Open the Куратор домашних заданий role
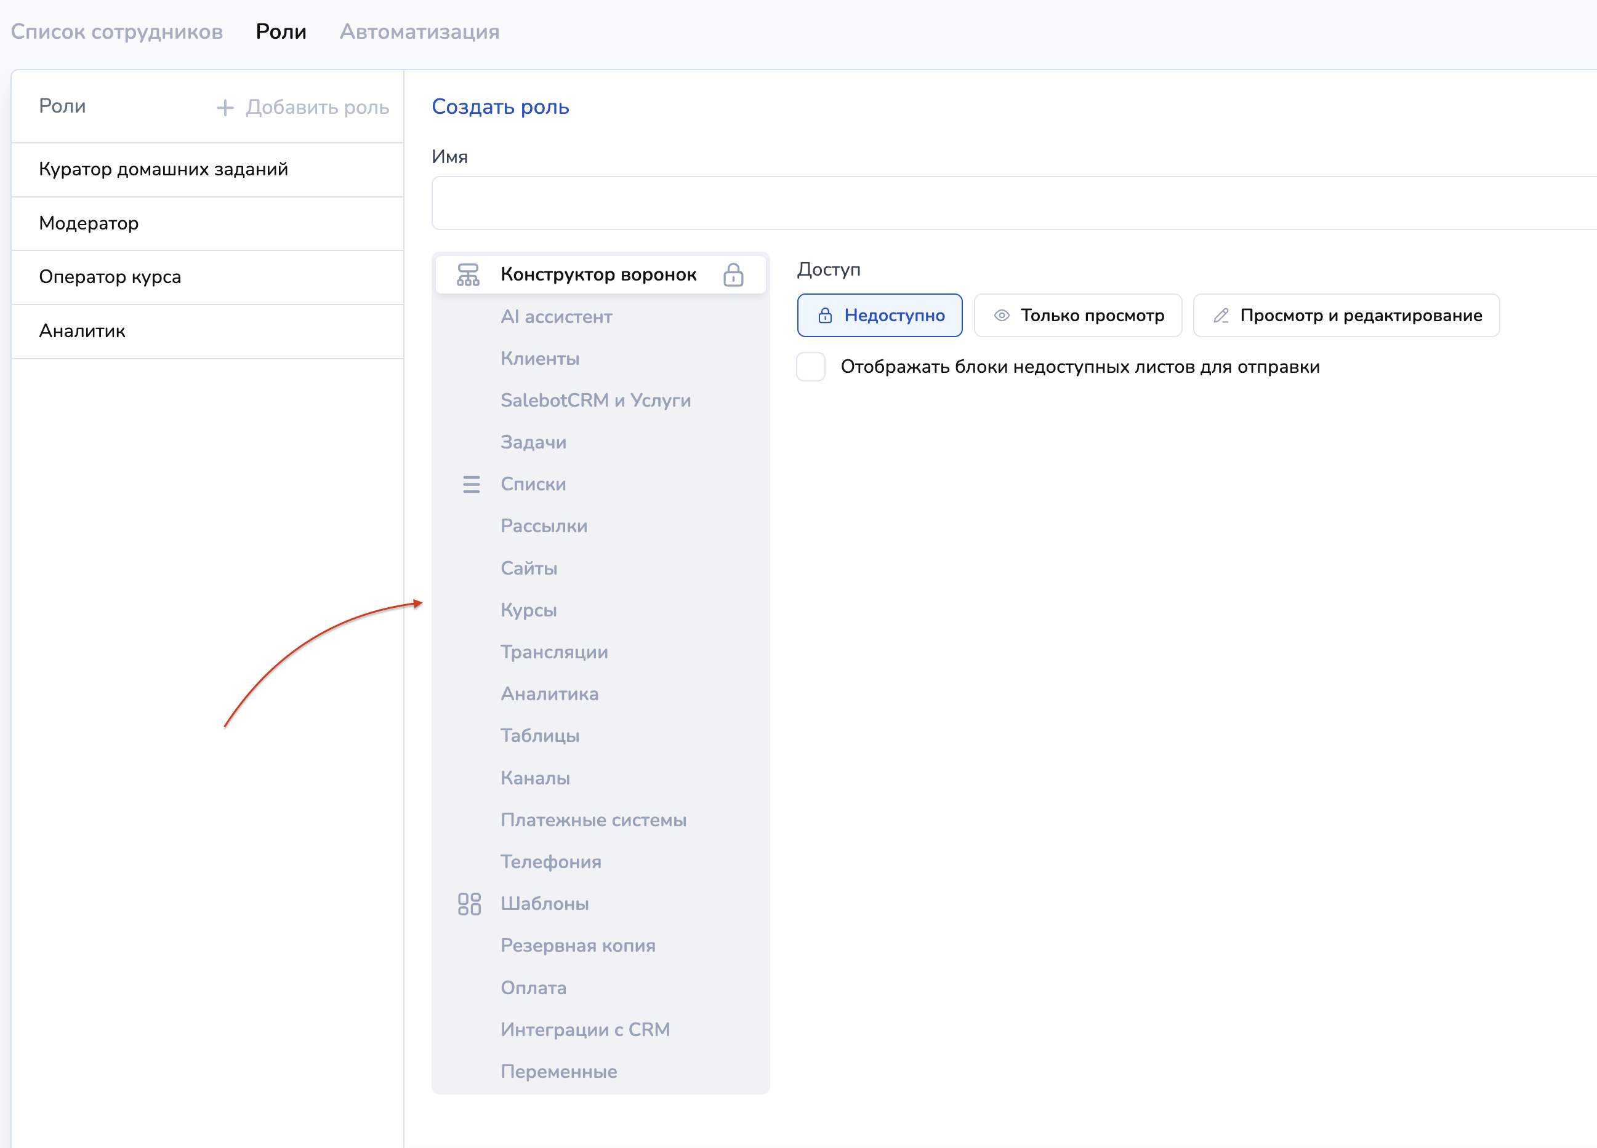 163,169
